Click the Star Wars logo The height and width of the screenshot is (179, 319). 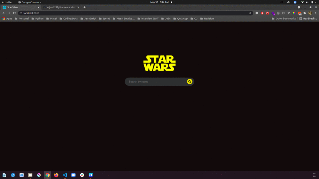[x=159, y=63]
